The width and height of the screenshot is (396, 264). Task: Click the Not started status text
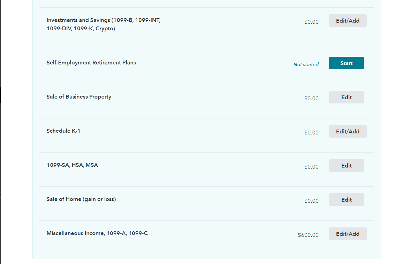pyautogui.click(x=306, y=64)
